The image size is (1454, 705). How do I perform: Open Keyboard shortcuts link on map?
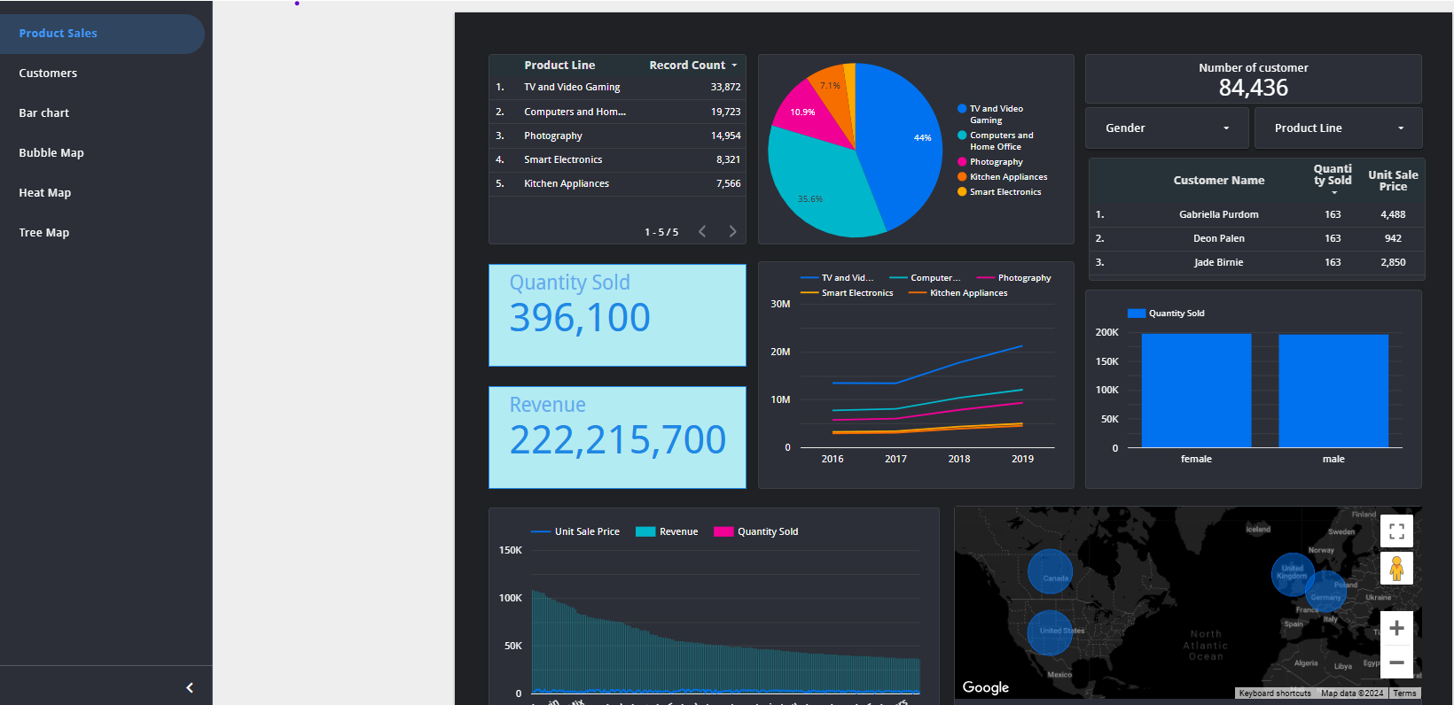click(x=1275, y=693)
